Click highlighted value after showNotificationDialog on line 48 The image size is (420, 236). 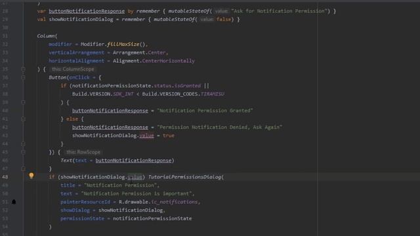[x=135, y=177]
